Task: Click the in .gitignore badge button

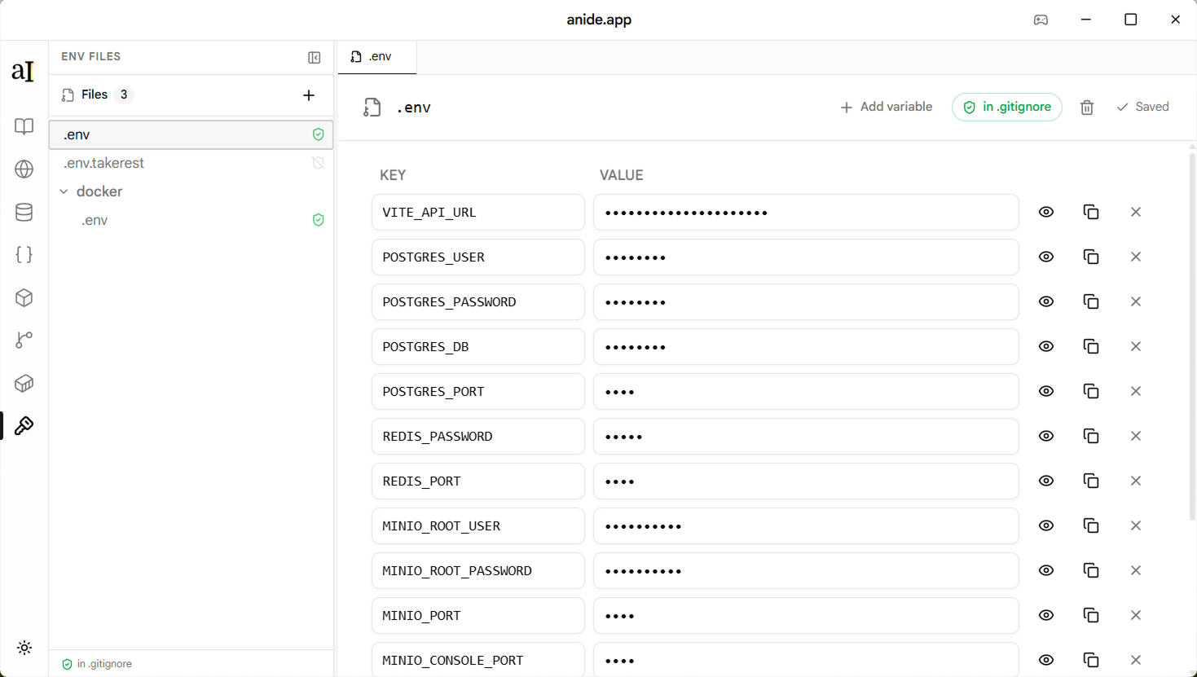Action: click(x=1007, y=107)
